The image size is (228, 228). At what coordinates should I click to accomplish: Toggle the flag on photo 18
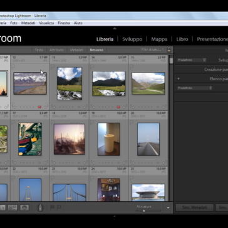point(53,122)
